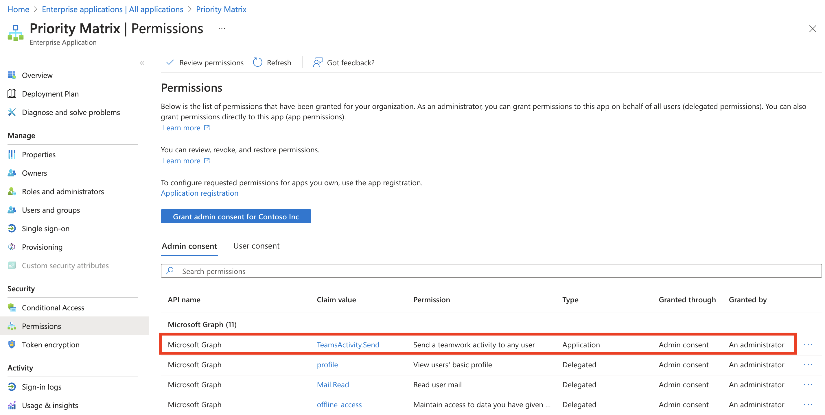Switch to the User consent tab
The width and height of the screenshot is (825, 415).
pyautogui.click(x=256, y=246)
